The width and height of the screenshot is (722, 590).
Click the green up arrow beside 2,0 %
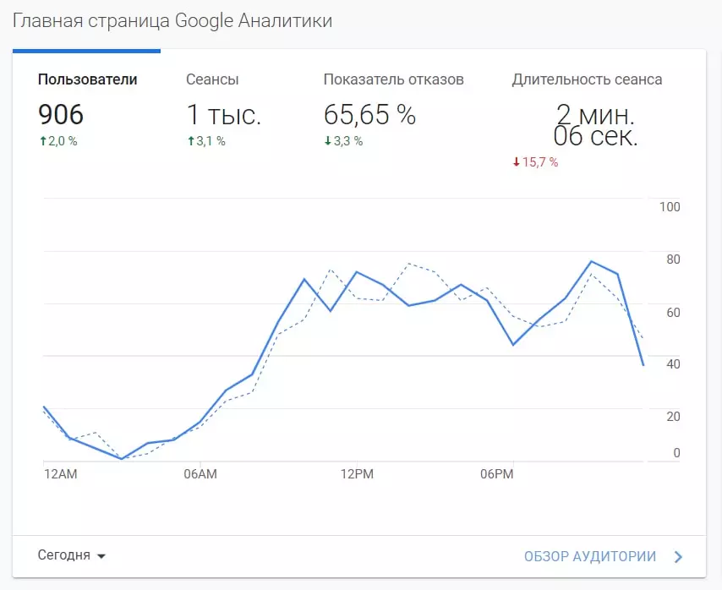click(x=42, y=141)
